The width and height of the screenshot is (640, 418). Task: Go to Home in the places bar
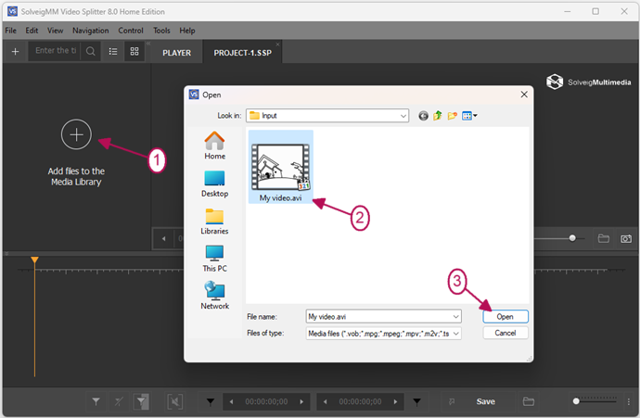pyautogui.click(x=214, y=146)
